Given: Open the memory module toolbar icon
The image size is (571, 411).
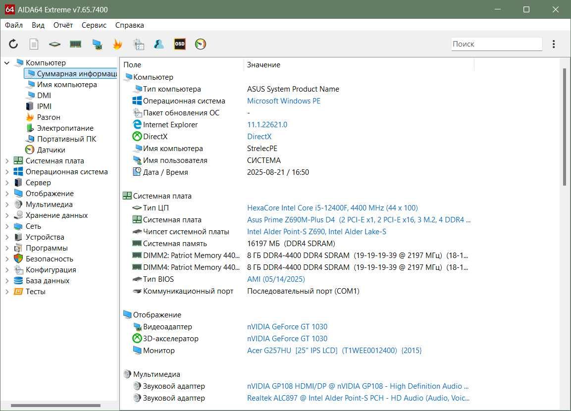Looking at the screenshot, I should [x=75, y=44].
